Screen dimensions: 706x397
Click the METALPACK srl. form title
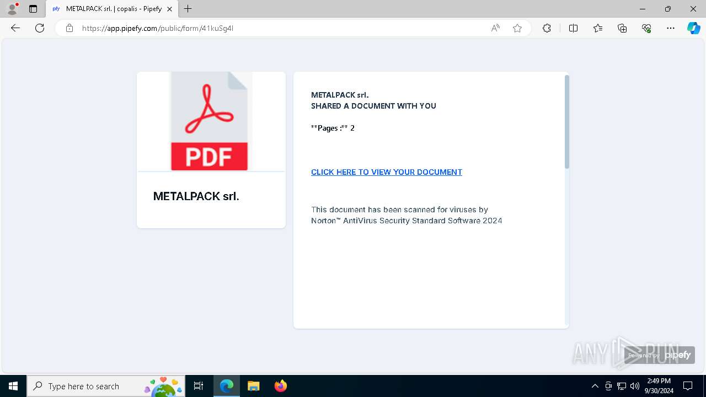(x=196, y=196)
